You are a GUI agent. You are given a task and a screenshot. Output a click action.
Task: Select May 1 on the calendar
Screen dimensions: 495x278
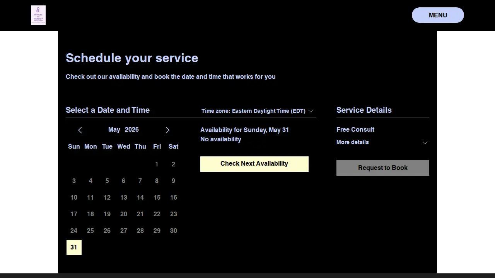(157, 164)
